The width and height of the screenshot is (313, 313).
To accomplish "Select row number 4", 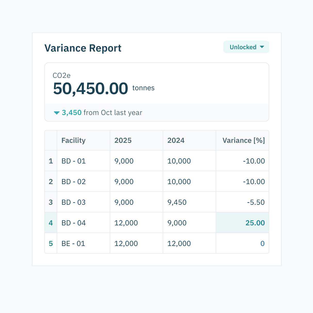I will (x=51, y=223).
